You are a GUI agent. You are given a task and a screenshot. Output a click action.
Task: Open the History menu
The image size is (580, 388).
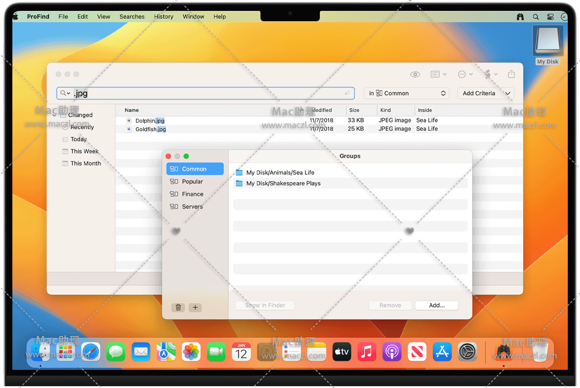pyautogui.click(x=163, y=17)
